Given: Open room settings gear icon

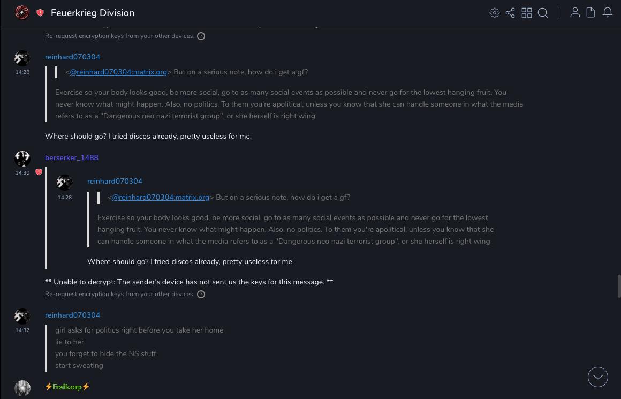Looking at the screenshot, I should click(x=495, y=13).
